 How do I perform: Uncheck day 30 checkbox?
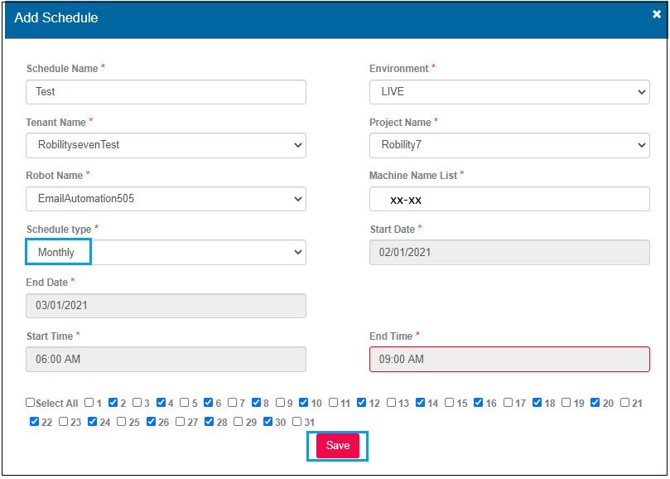point(268,422)
